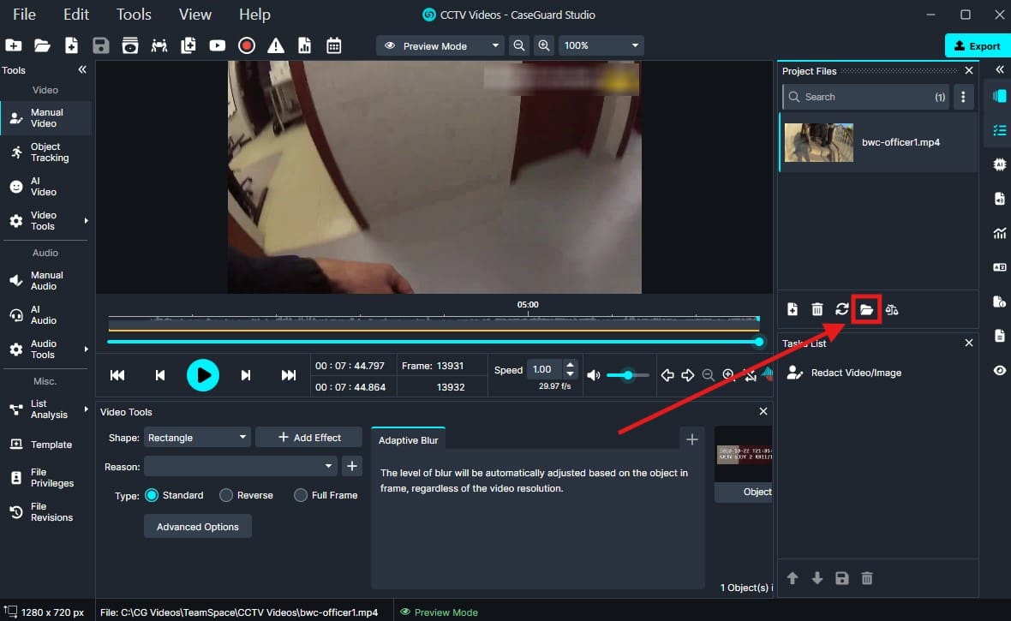Click the balance scale icon in Project Files
The width and height of the screenshot is (1011, 621).
[892, 309]
